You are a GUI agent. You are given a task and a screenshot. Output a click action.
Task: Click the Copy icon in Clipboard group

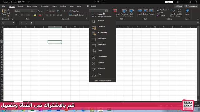8,13
